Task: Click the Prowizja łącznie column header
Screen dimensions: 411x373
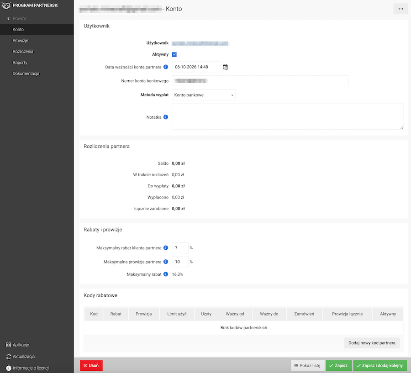Action: coord(348,314)
